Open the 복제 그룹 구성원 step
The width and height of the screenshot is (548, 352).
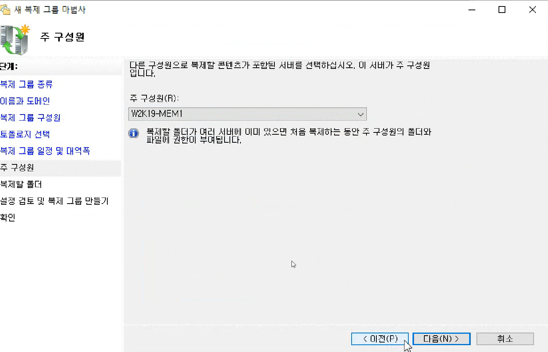[x=30, y=118]
